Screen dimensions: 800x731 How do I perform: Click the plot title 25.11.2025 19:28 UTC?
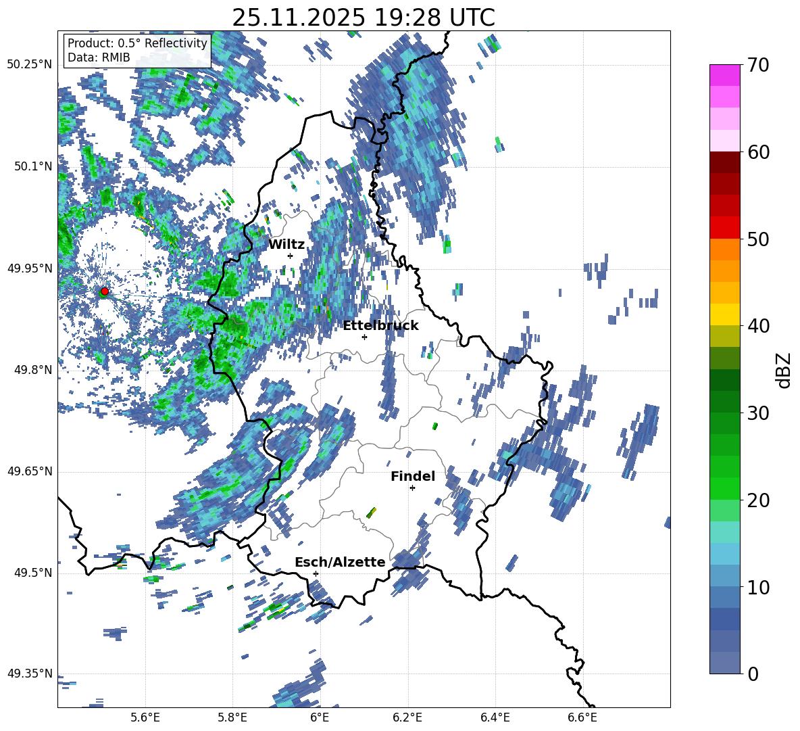pyautogui.click(x=364, y=18)
